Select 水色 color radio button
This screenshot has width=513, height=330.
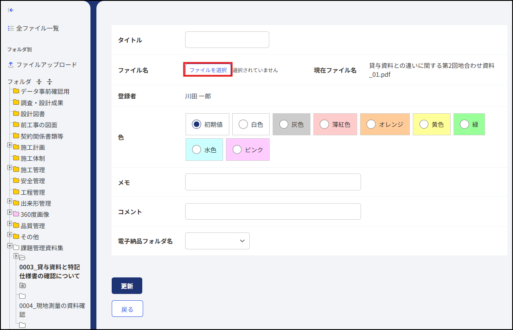pos(196,150)
